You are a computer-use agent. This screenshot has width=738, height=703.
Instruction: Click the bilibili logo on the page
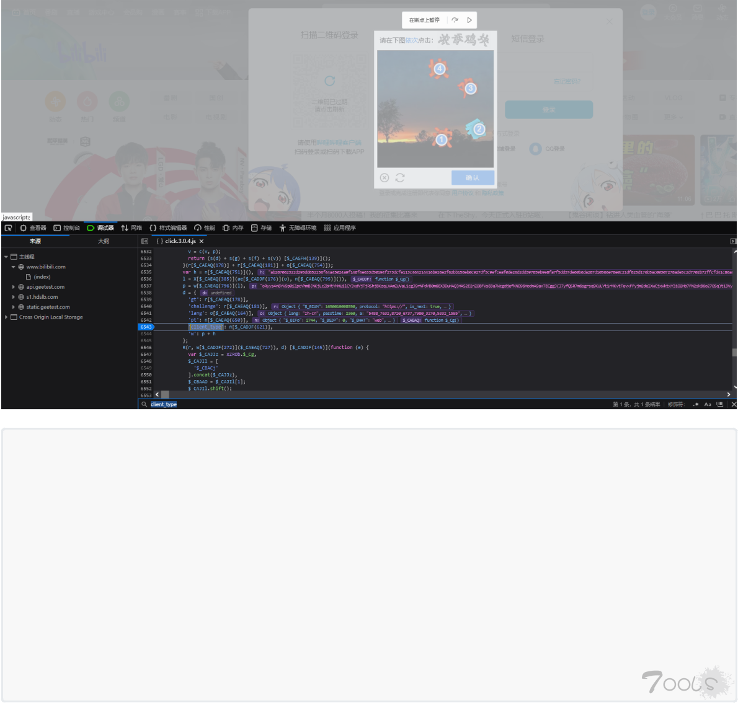click(83, 54)
